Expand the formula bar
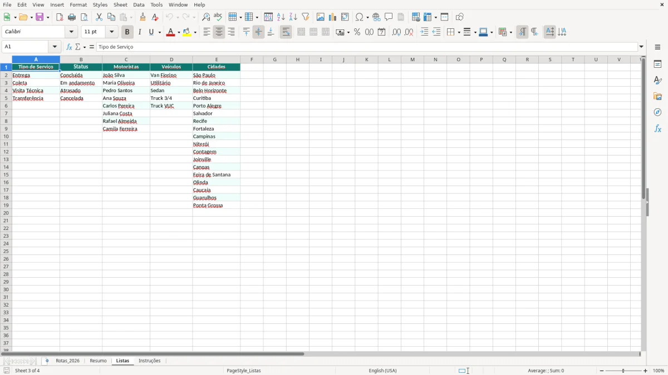This screenshot has height=375, width=668. [641, 47]
